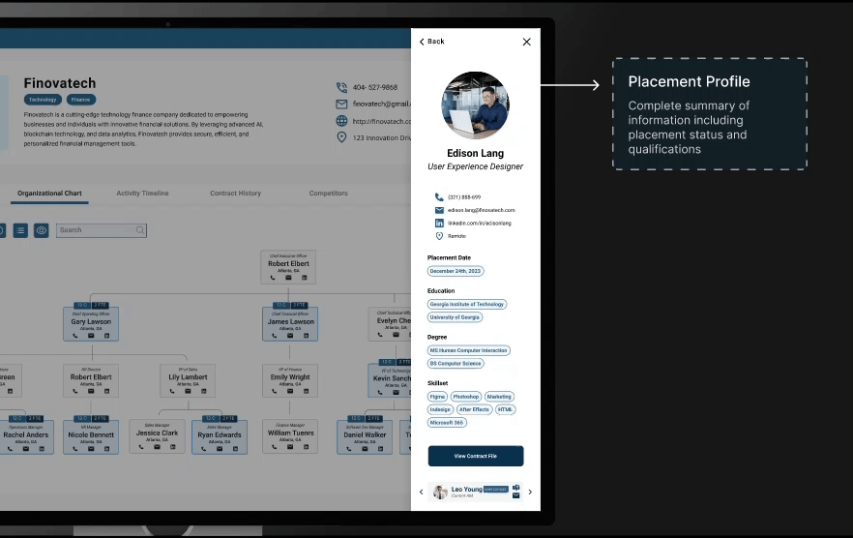
Task: Switch to list view icon
Action: [x=20, y=231]
